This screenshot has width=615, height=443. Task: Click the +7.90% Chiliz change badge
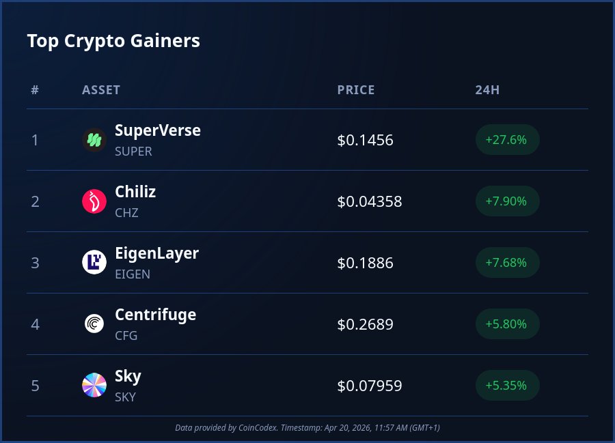[x=507, y=201]
